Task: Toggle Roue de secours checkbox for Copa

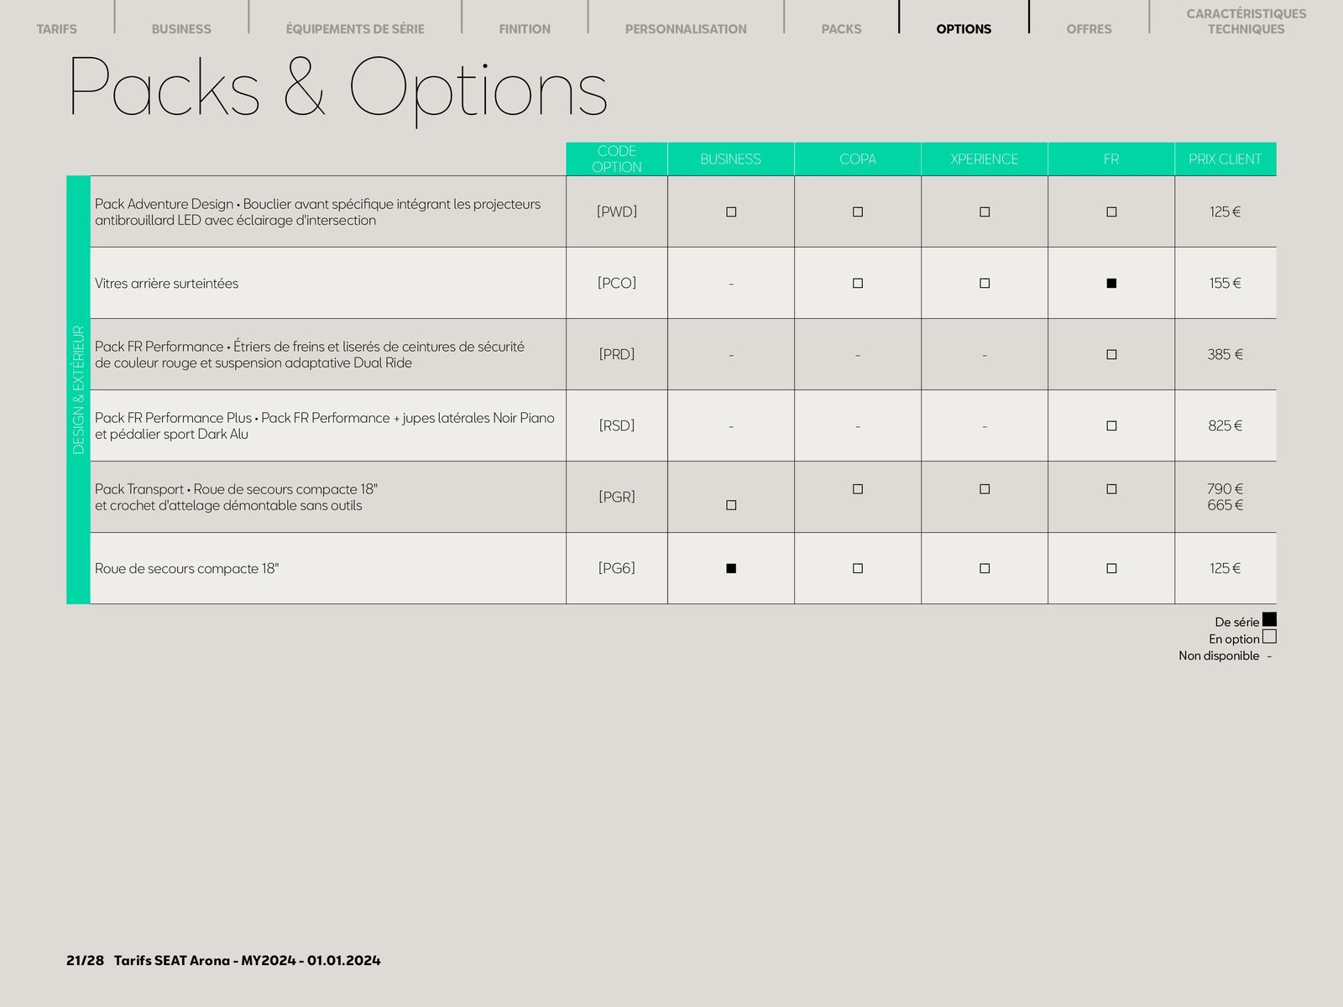Action: [858, 569]
